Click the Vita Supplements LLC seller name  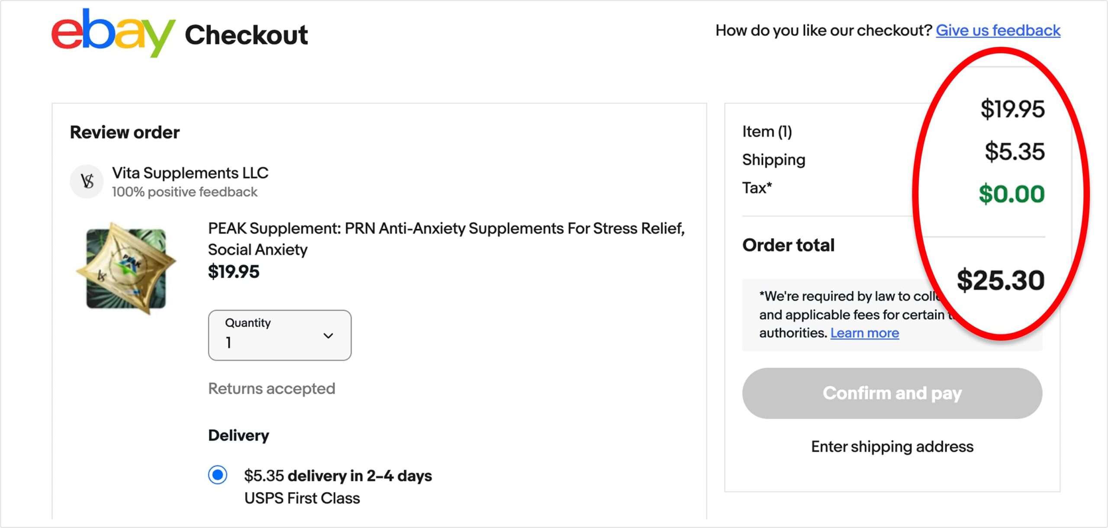[x=190, y=173]
